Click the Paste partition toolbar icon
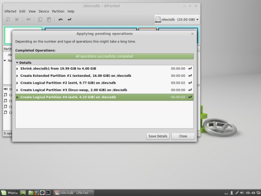 (49, 19)
